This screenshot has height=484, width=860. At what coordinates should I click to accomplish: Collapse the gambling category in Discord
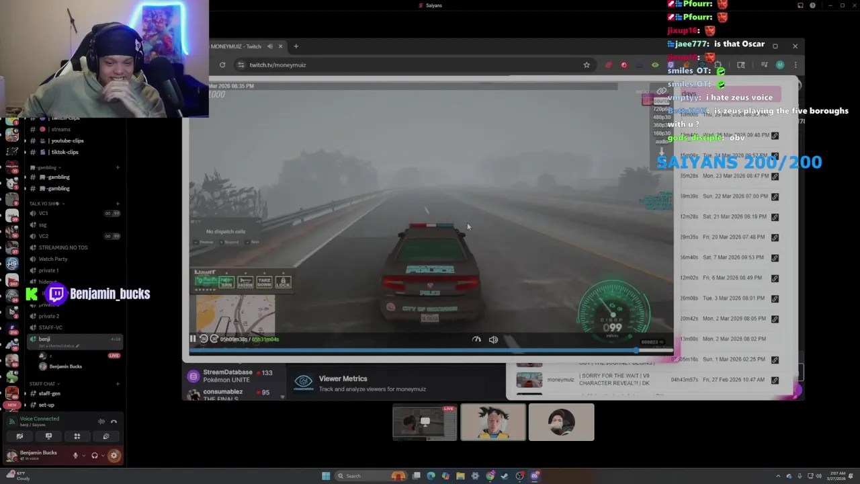point(46,167)
